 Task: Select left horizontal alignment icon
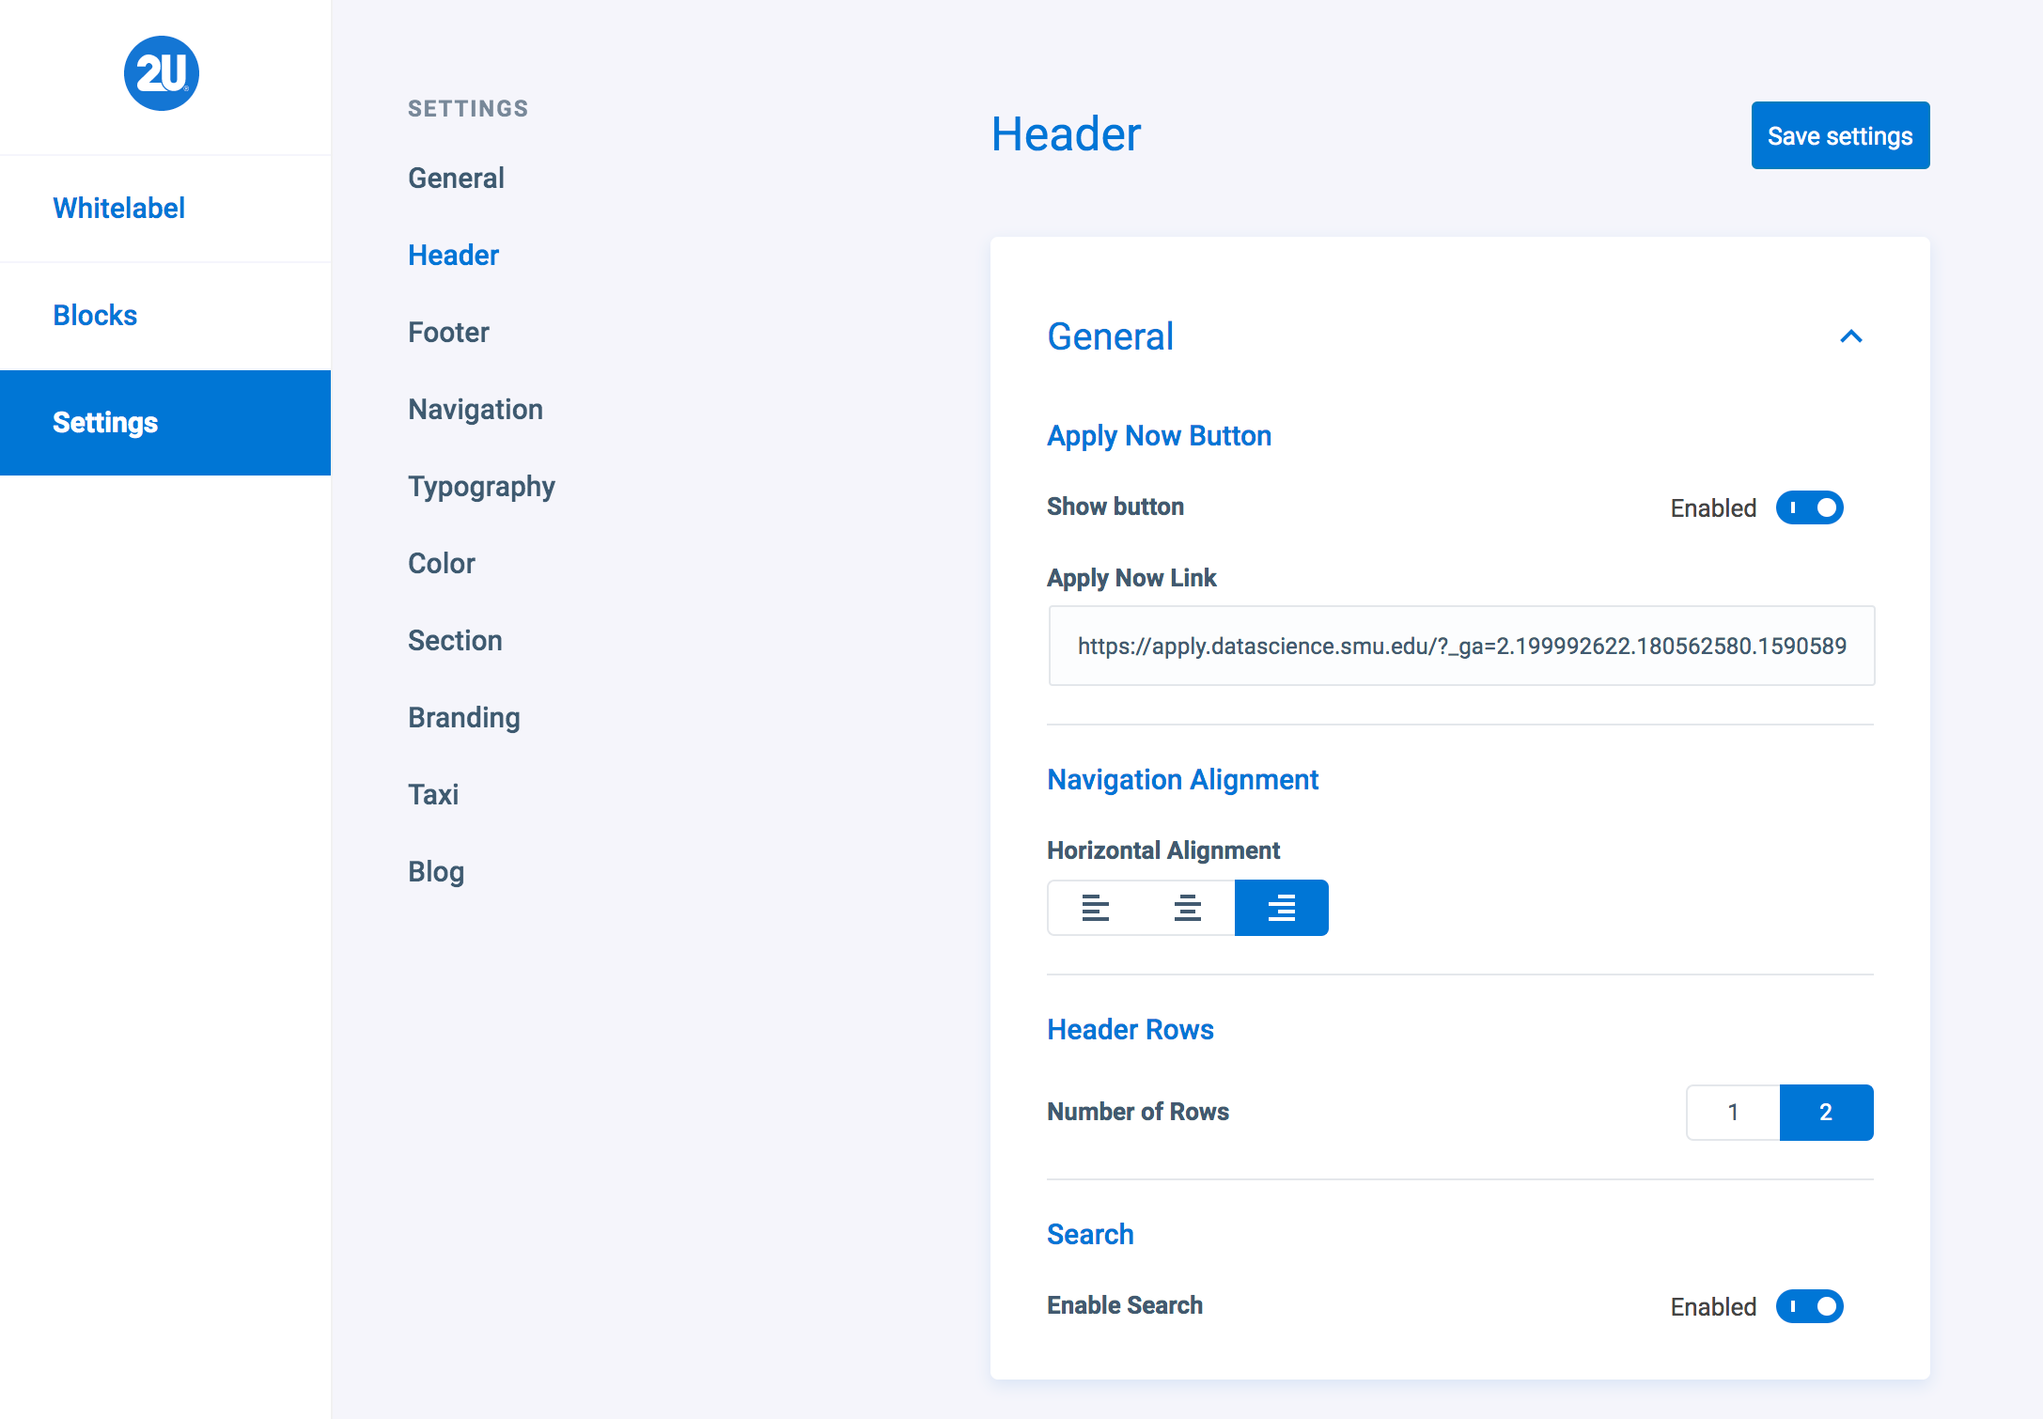[x=1095, y=908]
